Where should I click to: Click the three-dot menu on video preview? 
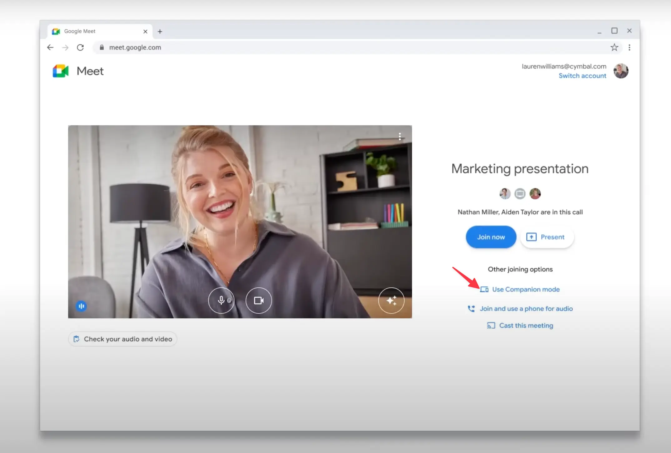pyautogui.click(x=400, y=137)
